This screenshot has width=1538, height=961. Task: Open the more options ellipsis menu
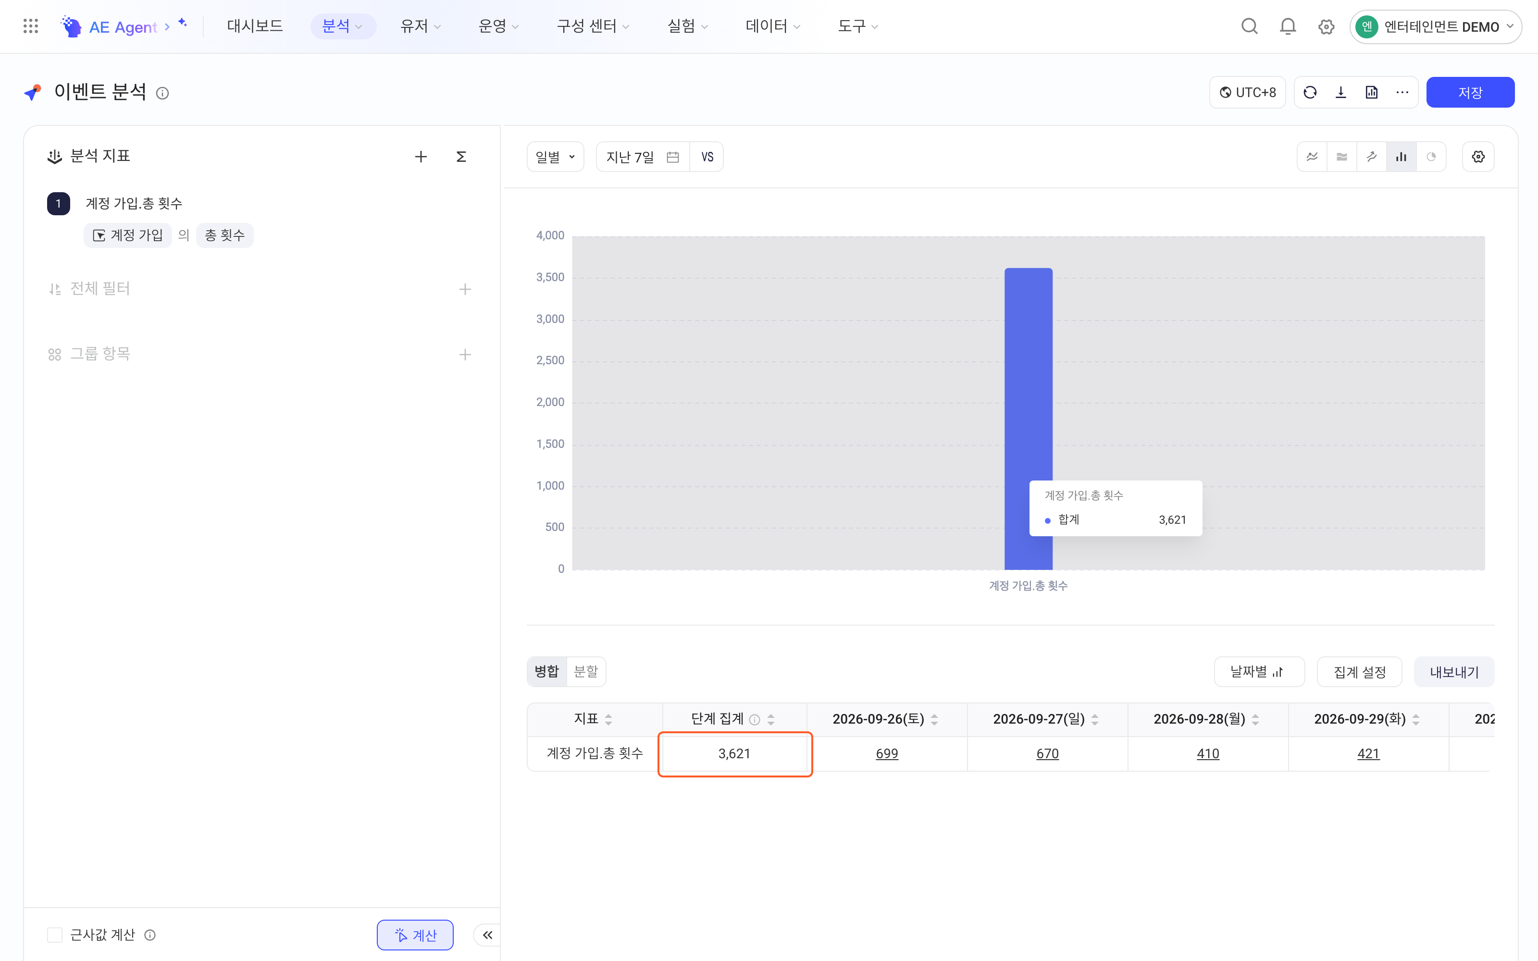tap(1402, 92)
